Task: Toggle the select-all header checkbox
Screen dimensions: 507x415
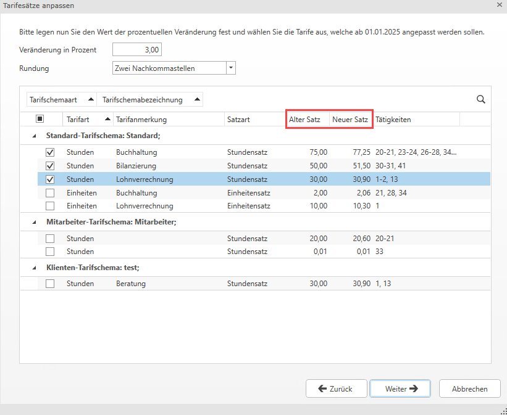Action: point(40,119)
